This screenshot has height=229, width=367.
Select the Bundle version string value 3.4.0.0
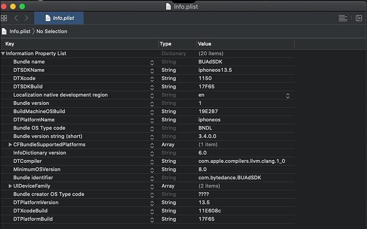pos(207,136)
